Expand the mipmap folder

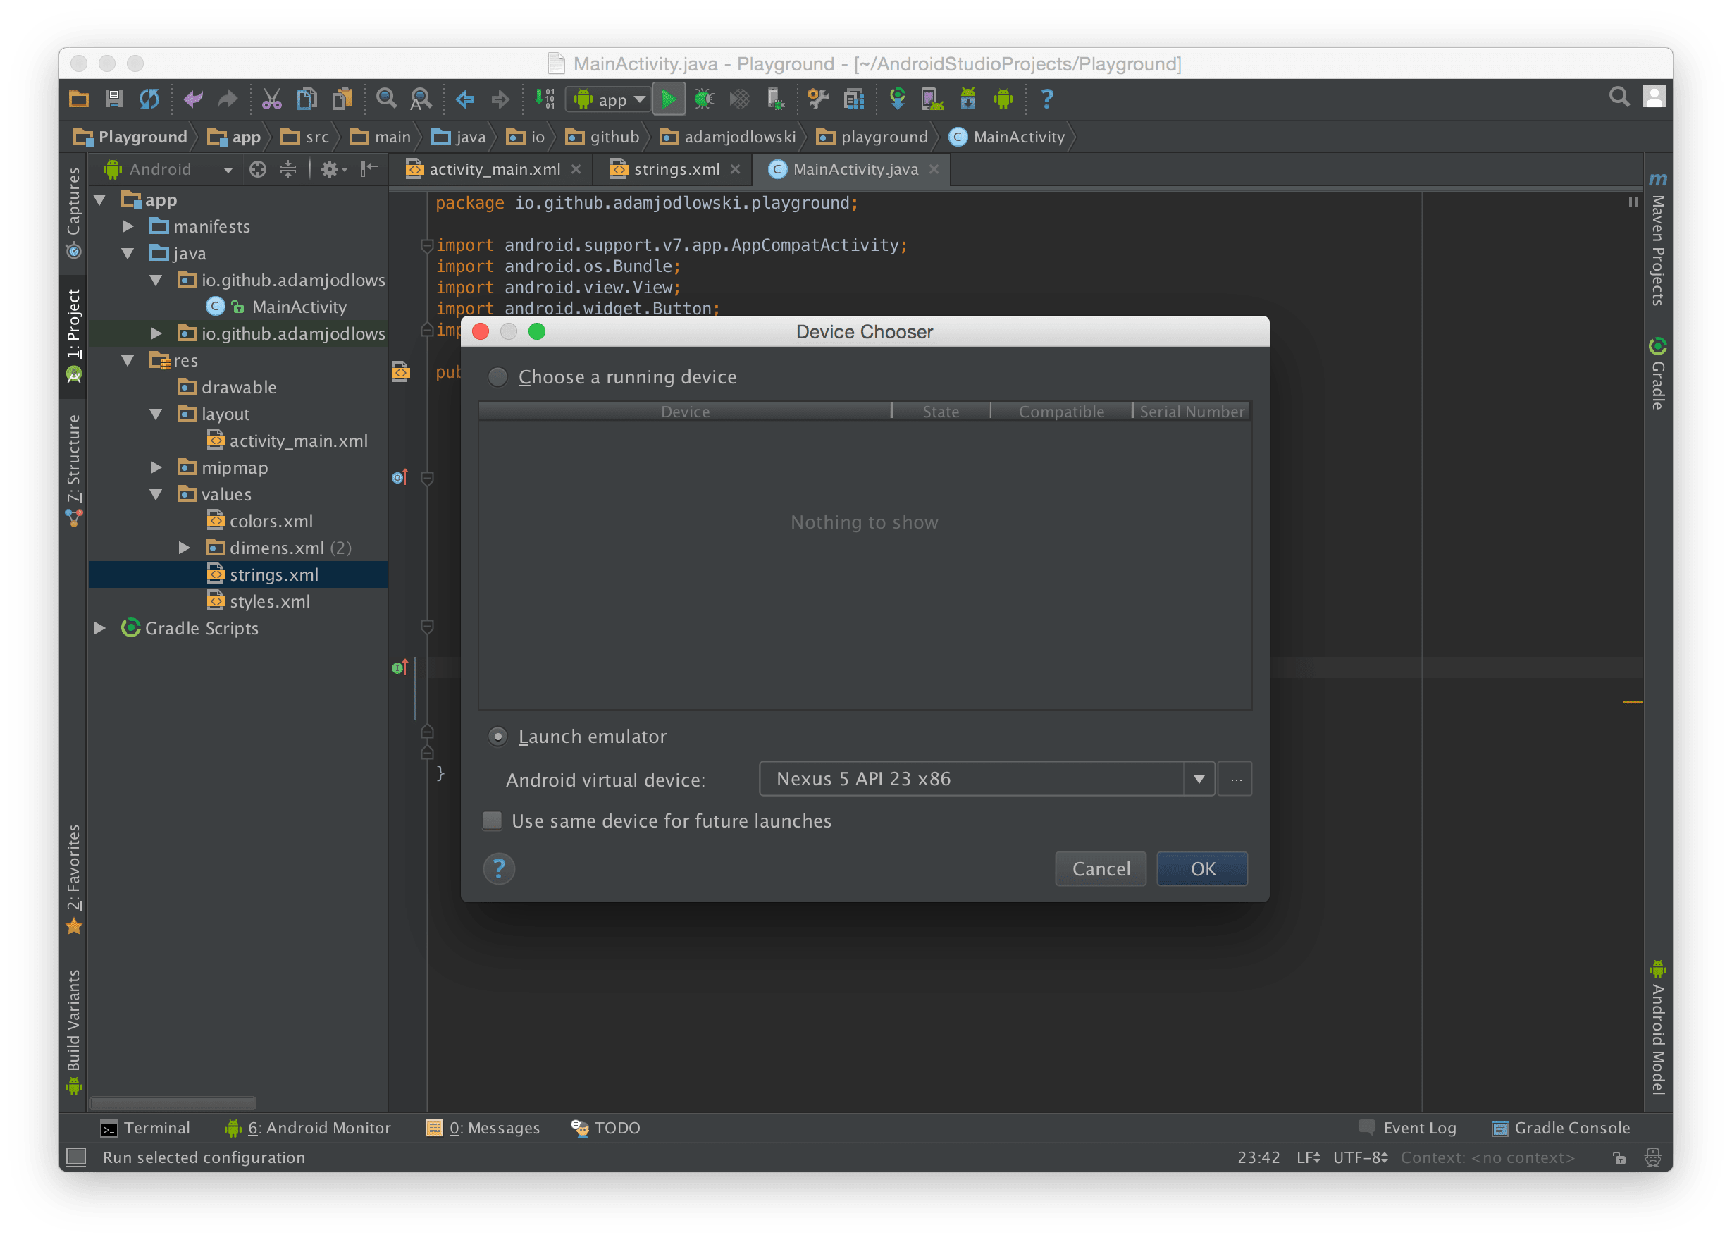156,467
